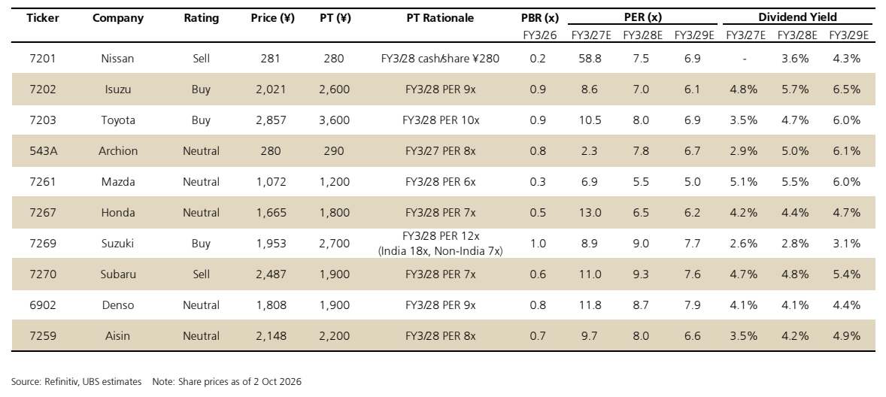Click Archion ticker 543A
The image size is (886, 397).
[x=42, y=151]
